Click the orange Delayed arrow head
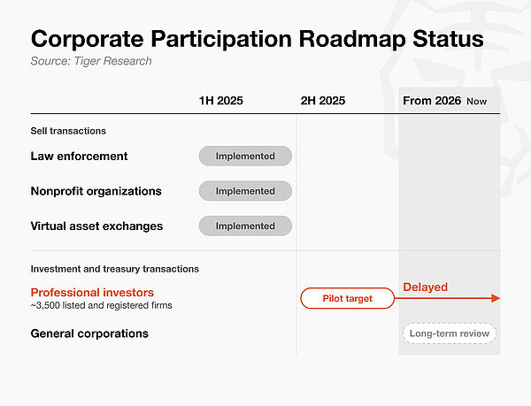The width and height of the screenshot is (531, 406). click(x=496, y=298)
